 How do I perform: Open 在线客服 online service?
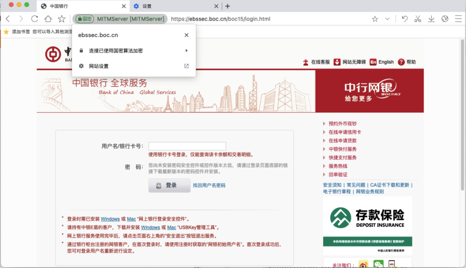(x=317, y=62)
